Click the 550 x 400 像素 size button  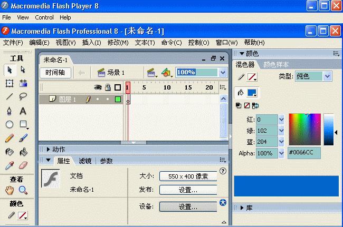(x=188, y=176)
